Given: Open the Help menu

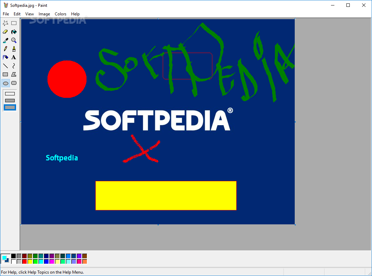Looking at the screenshot, I should pyautogui.click(x=75, y=14).
